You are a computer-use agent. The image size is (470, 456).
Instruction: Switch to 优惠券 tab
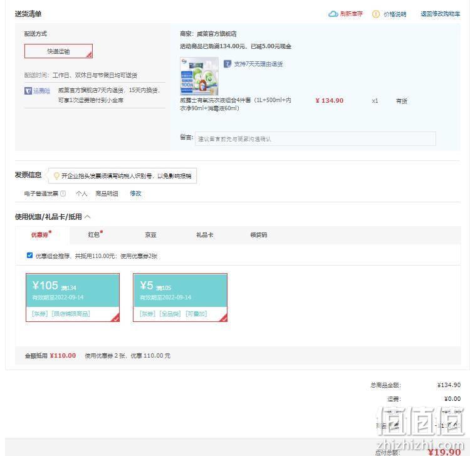(x=41, y=234)
